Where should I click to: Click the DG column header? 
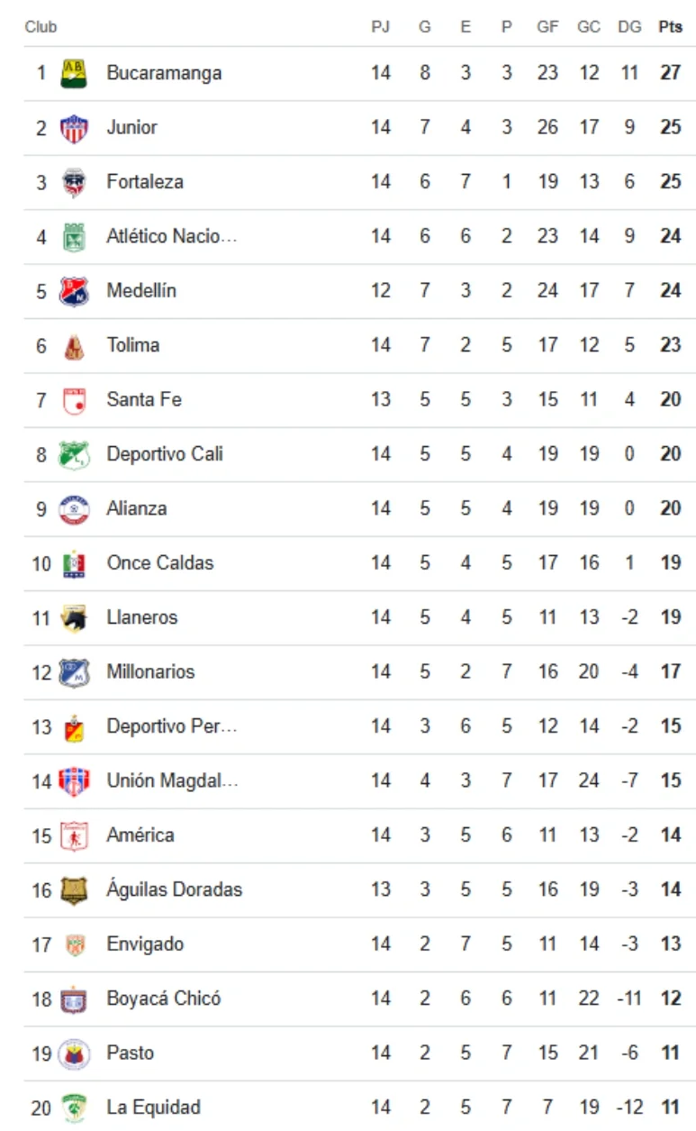(629, 27)
